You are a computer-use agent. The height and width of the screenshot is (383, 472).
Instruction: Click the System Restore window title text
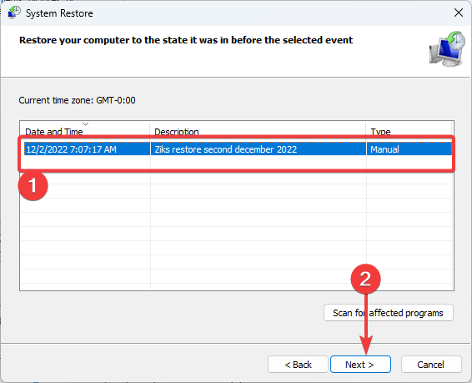pos(59,13)
